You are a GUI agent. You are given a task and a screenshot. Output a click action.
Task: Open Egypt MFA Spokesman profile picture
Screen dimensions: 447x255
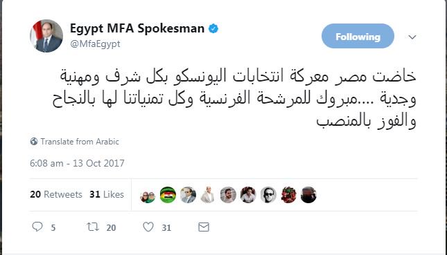46,36
